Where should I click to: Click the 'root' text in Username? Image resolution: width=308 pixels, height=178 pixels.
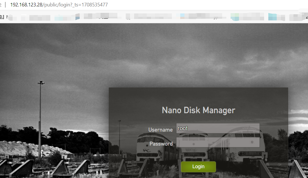coord(183,128)
